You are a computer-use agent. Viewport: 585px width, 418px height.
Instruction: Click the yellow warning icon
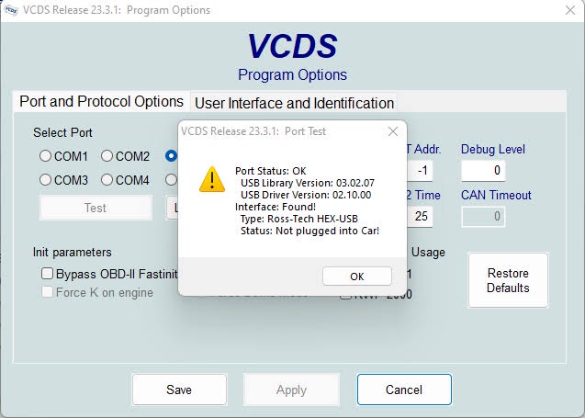(212, 179)
